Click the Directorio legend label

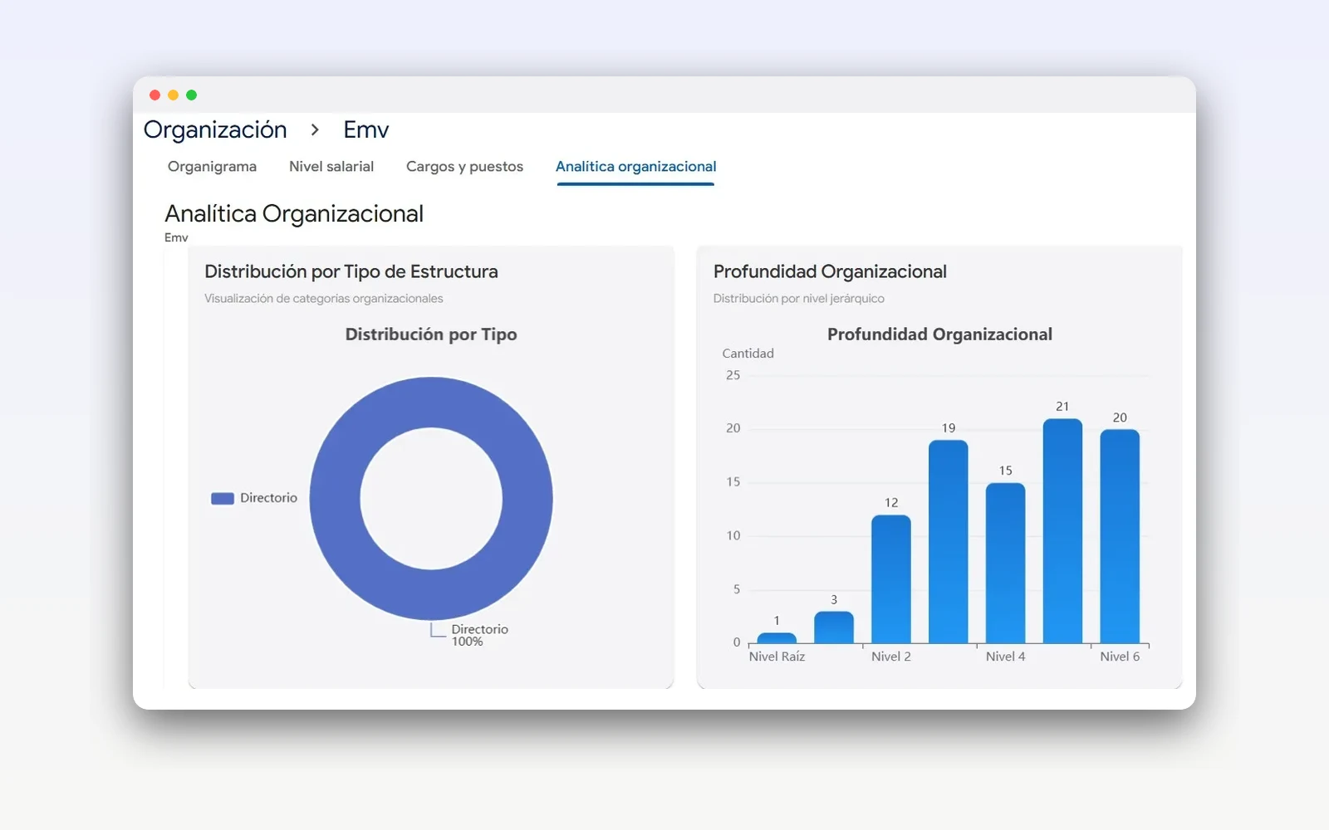point(268,498)
